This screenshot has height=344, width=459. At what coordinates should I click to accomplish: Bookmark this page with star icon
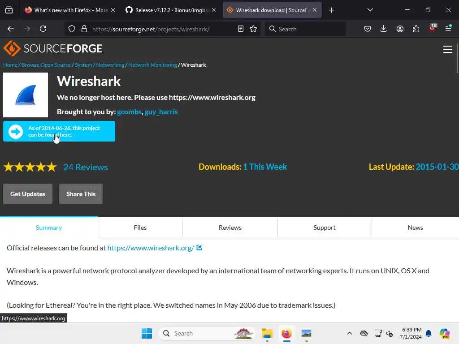tap(253, 29)
